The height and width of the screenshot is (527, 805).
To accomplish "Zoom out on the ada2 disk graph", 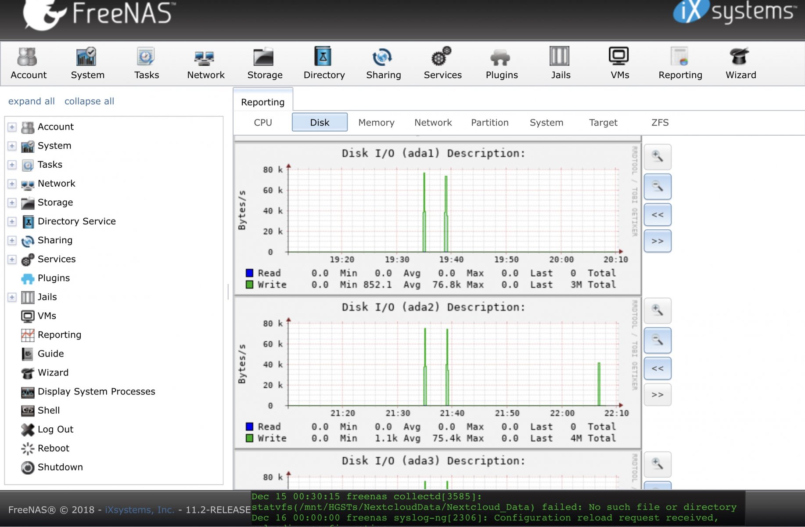I will pos(657,340).
